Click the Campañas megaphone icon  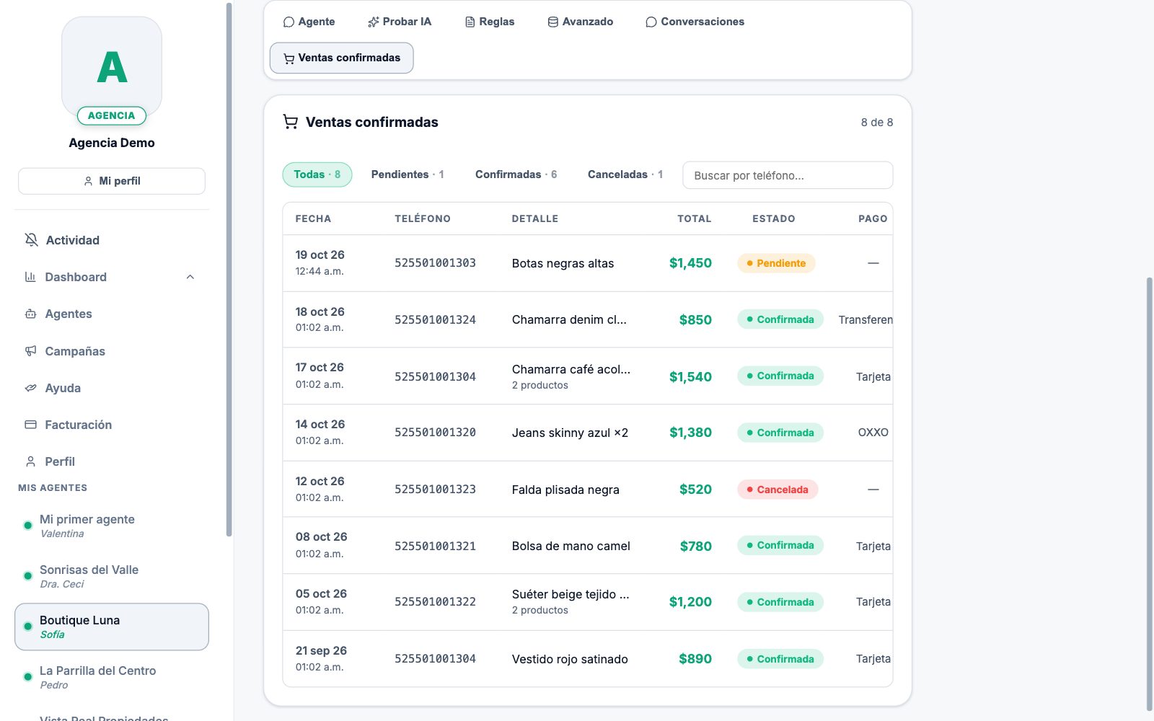[30, 351]
